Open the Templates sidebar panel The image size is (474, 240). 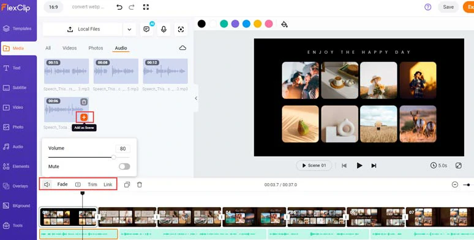pyautogui.click(x=18, y=29)
